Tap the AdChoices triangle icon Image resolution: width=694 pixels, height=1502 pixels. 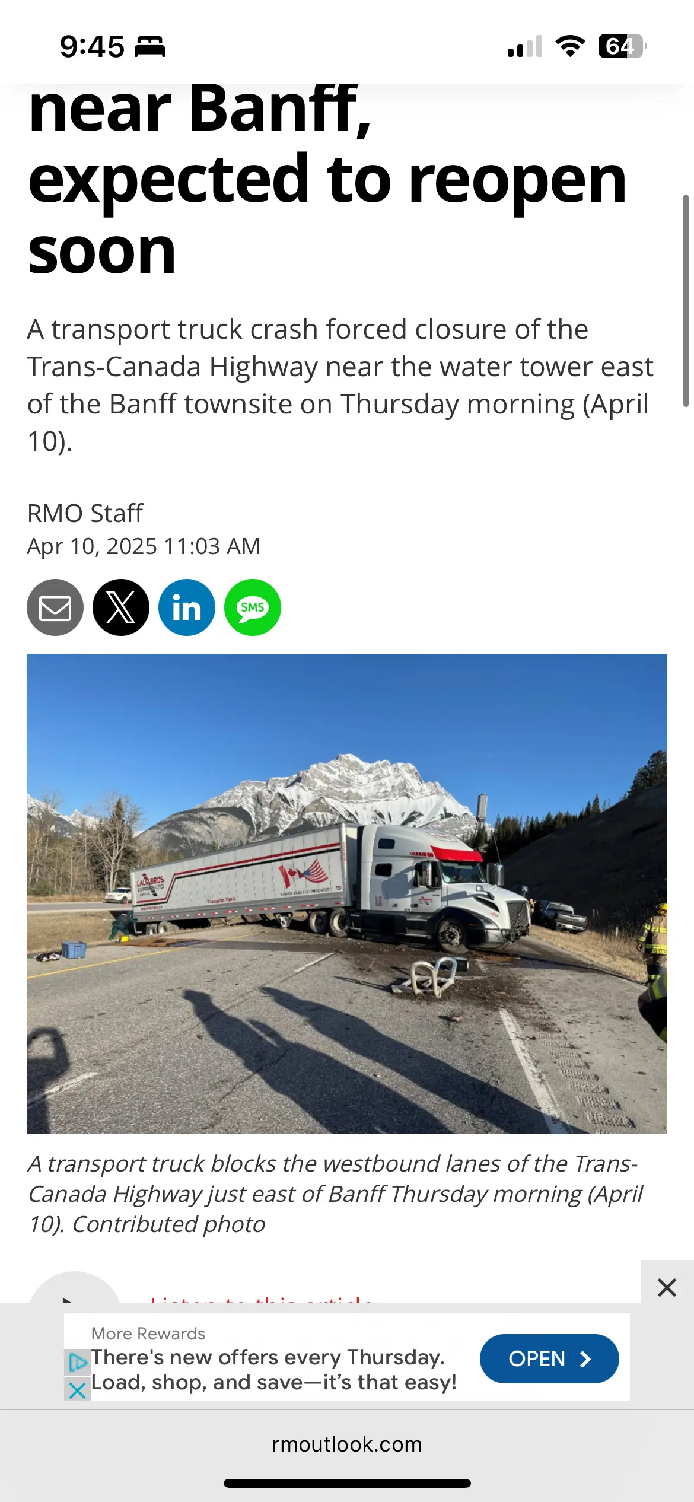tap(77, 1362)
